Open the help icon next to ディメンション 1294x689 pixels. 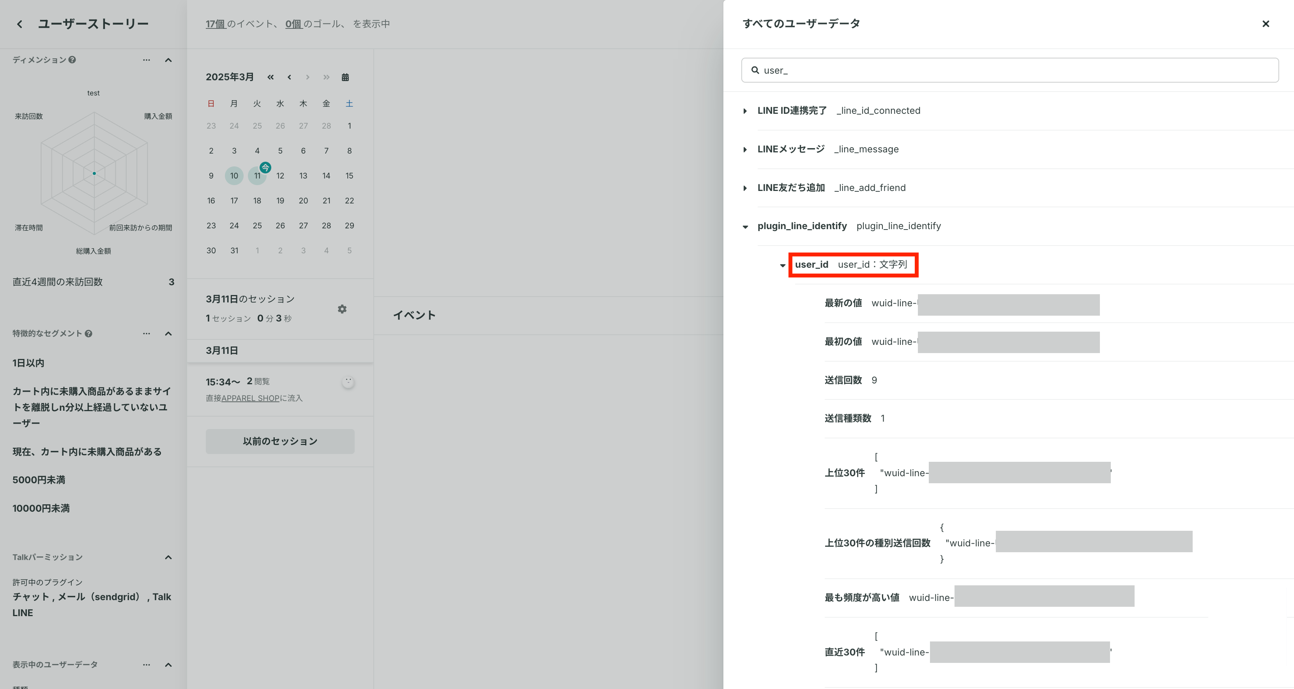tap(72, 60)
